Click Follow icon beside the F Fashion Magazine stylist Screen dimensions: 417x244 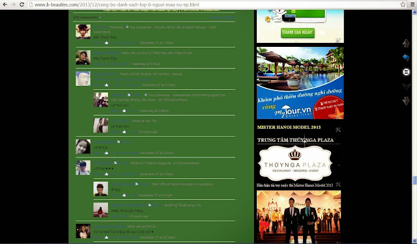pos(115,163)
